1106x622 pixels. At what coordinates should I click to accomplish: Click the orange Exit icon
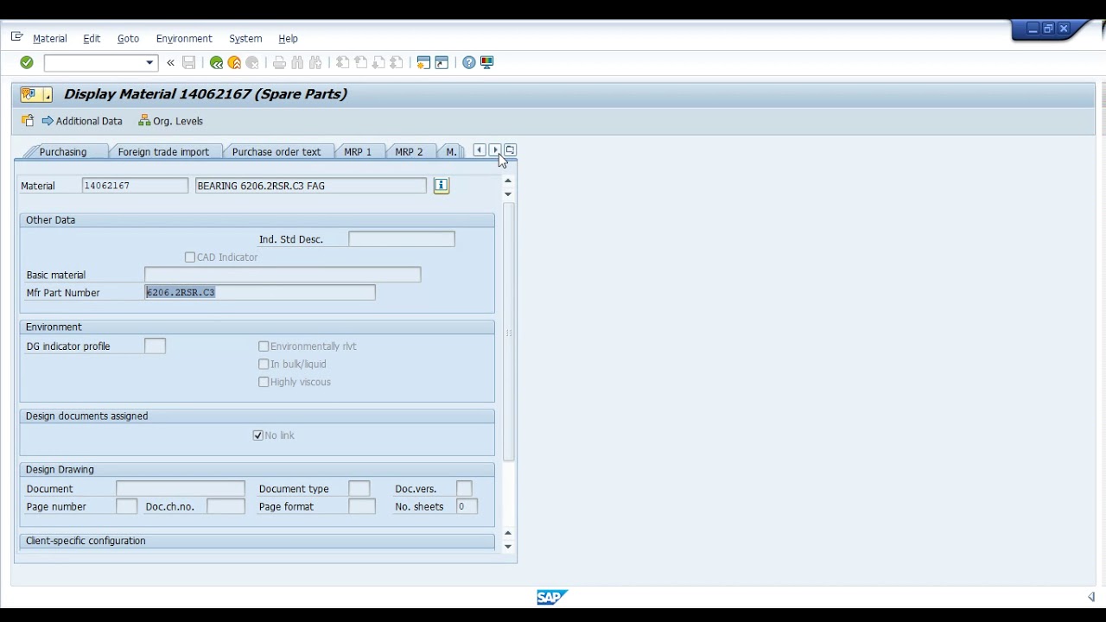coord(234,62)
